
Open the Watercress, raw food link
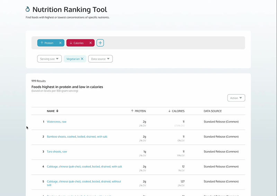[56, 121]
